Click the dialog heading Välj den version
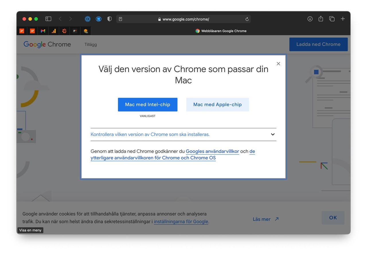The image size is (367, 256). pyautogui.click(x=183, y=75)
